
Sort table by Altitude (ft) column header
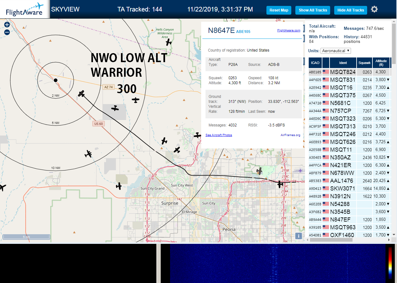(381, 63)
